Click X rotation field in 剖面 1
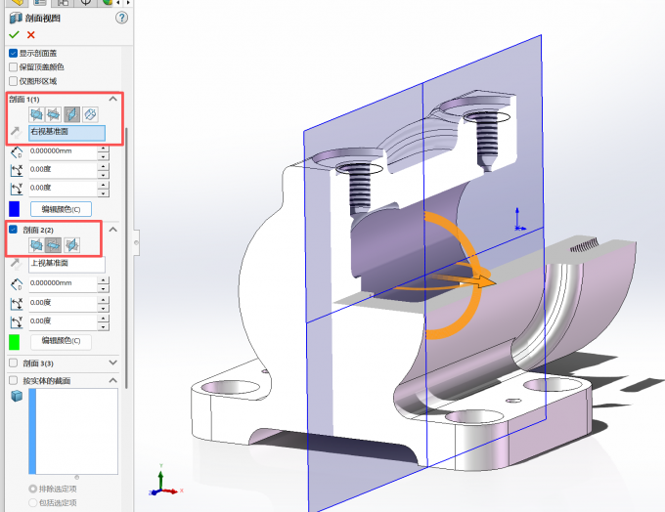This screenshot has width=665, height=512. [64, 170]
